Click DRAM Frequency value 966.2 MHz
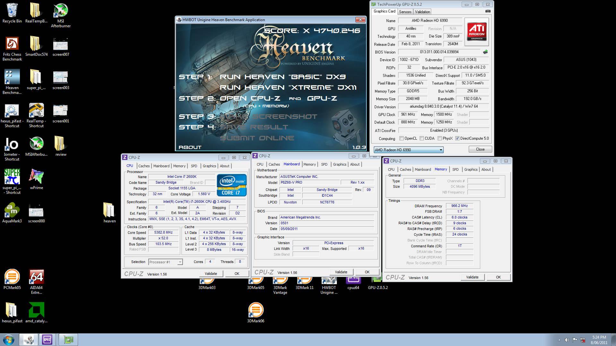The image size is (616, 346). click(459, 206)
